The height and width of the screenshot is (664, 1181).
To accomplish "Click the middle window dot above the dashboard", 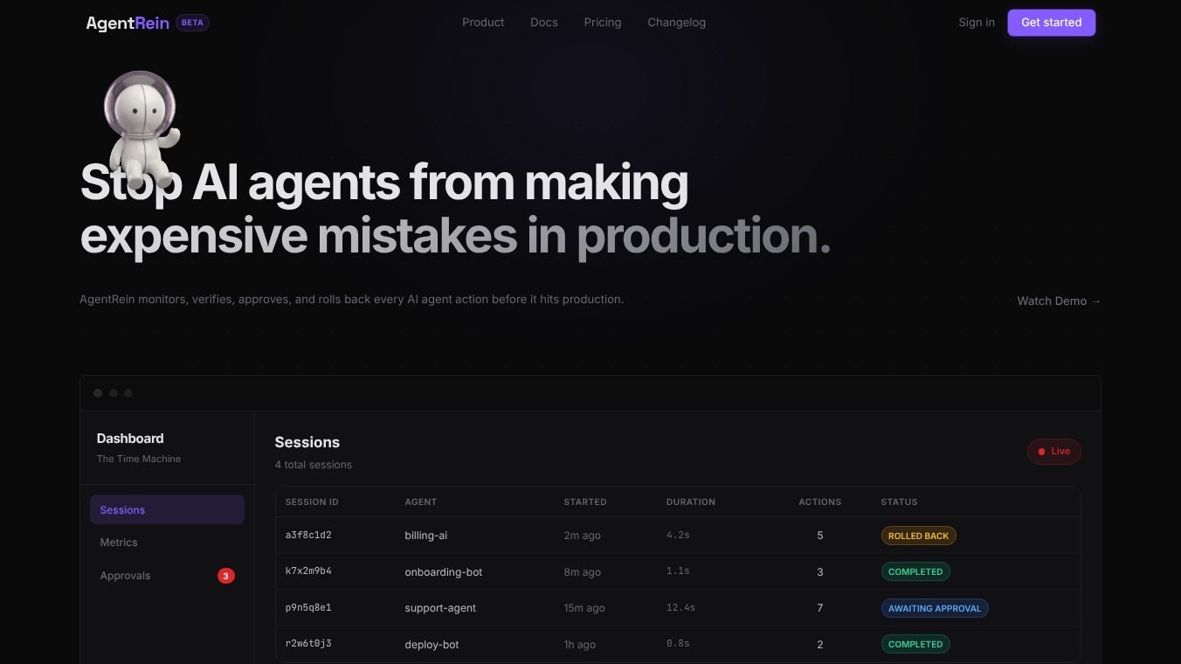I will click(x=113, y=392).
